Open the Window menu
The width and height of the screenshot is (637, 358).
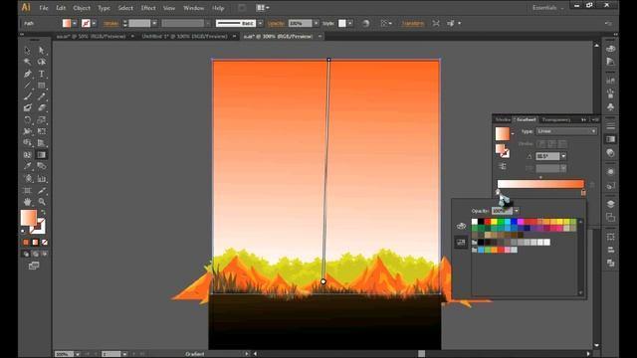point(193,8)
